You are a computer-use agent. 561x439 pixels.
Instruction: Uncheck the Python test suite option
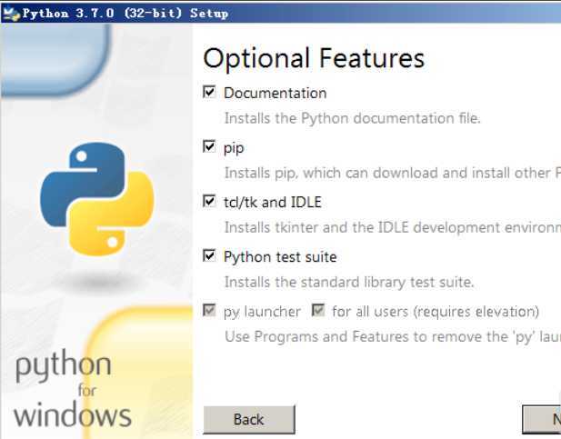pyautogui.click(x=209, y=255)
